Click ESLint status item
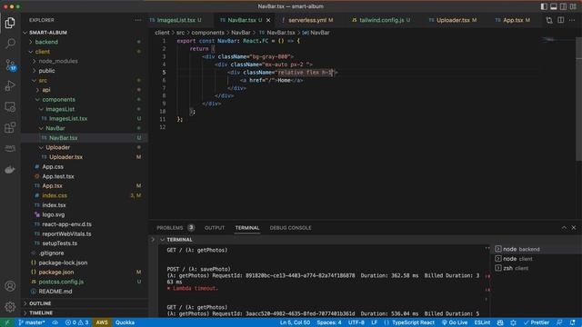This screenshot has width=582, height=327. [x=482, y=322]
